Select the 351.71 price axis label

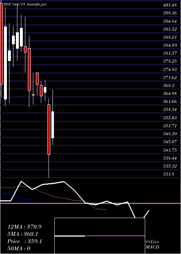[170, 126]
